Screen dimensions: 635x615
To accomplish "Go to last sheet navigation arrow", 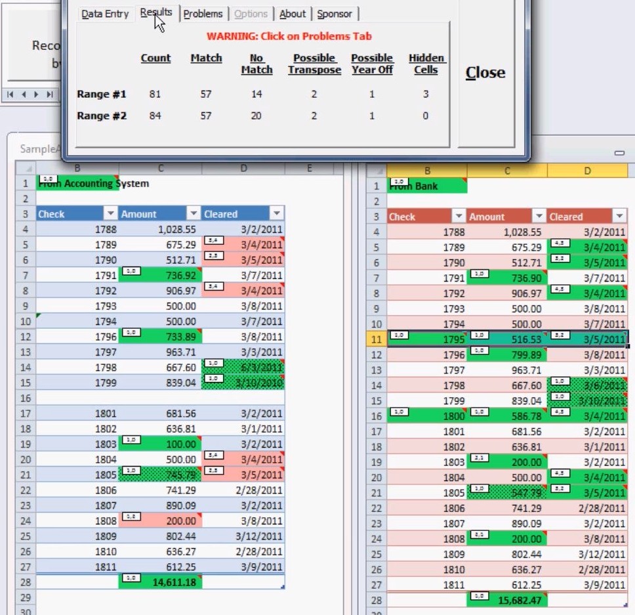I will (x=49, y=95).
